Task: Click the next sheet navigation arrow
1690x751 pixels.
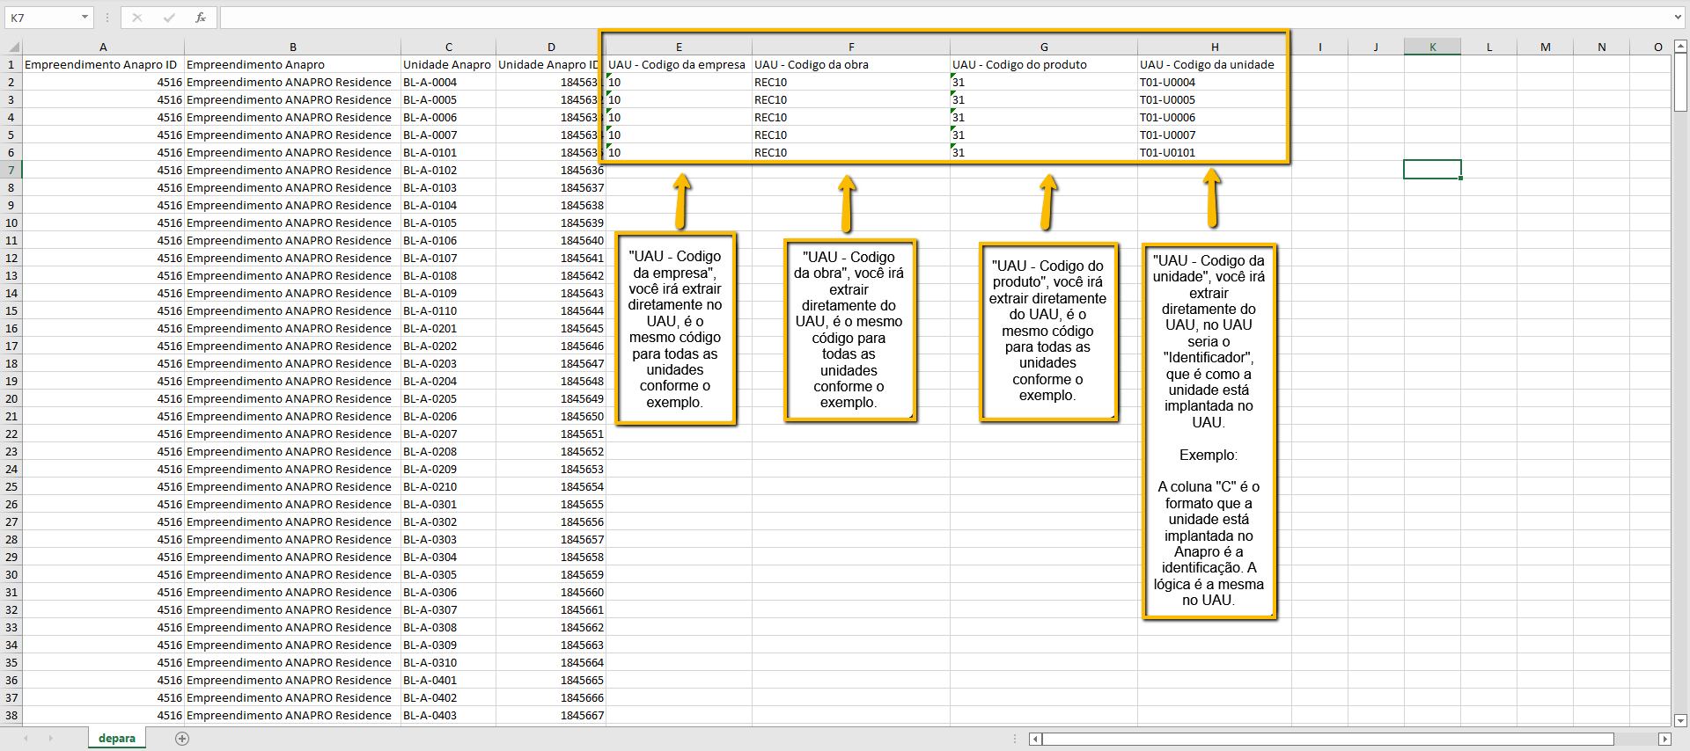Action: [50, 739]
